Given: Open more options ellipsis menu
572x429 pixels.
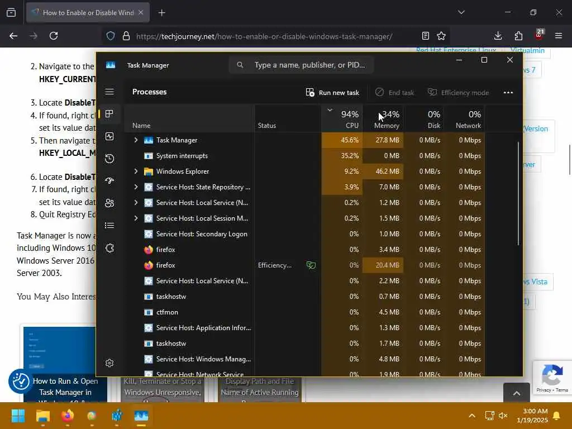Looking at the screenshot, I should pyautogui.click(x=508, y=93).
